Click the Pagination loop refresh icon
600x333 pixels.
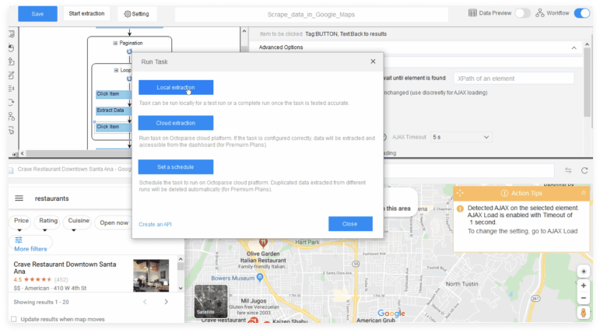tap(129, 51)
